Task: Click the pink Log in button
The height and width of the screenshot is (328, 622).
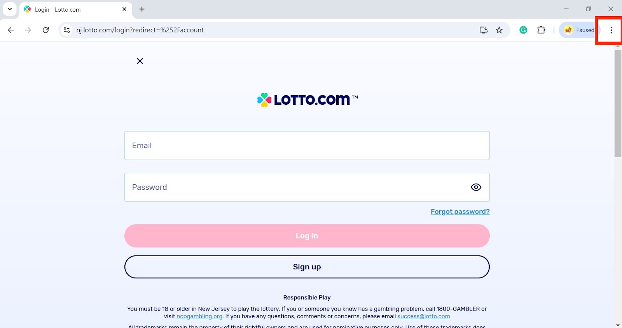Action: point(307,236)
